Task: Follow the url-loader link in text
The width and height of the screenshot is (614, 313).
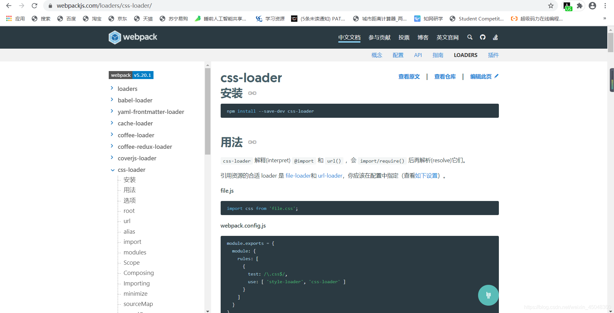Action: (x=330, y=176)
